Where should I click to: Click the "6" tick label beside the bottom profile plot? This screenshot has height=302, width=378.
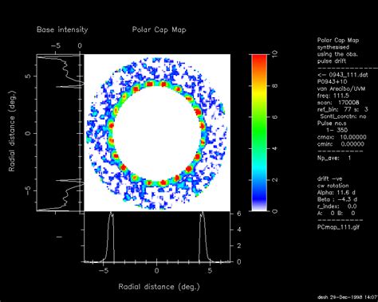click(239, 214)
